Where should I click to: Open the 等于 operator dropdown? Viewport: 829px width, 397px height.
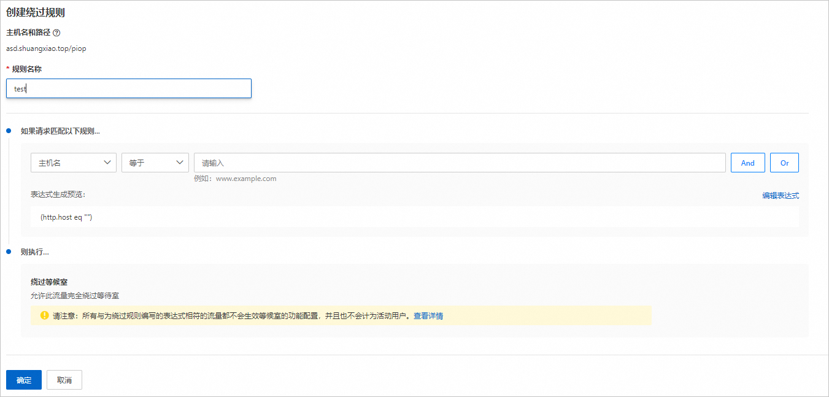point(155,163)
